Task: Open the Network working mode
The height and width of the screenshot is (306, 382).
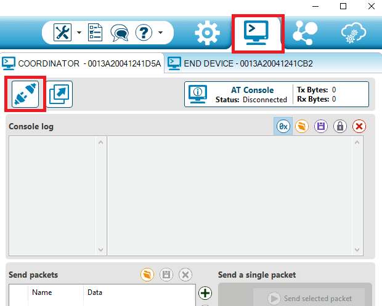Action: pyautogui.click(x=305, y=32)
